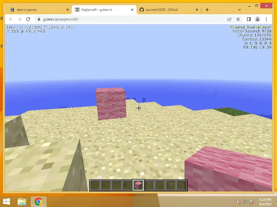Go forward to the next page
Viewport: 277px width, 207px height.
pyautogui.click(x=19, y=19)
